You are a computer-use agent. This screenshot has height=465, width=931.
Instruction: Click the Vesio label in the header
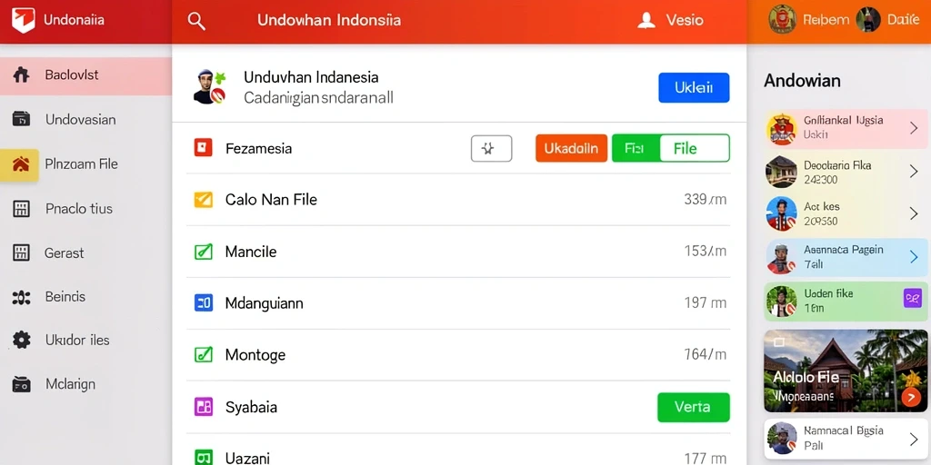(685, 20)
